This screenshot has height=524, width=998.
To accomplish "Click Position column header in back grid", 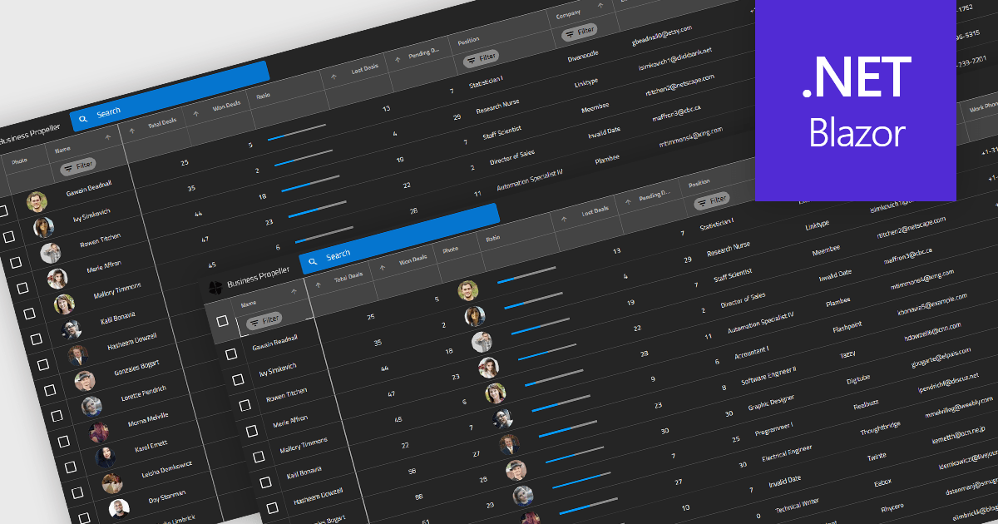I will coord(469,40).
